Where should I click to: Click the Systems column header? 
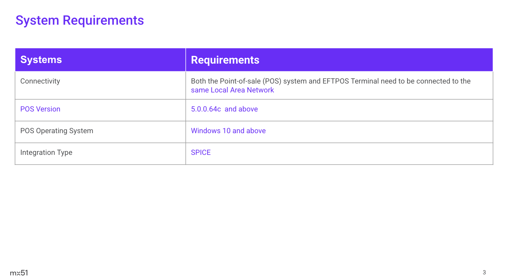pos(41,60)
